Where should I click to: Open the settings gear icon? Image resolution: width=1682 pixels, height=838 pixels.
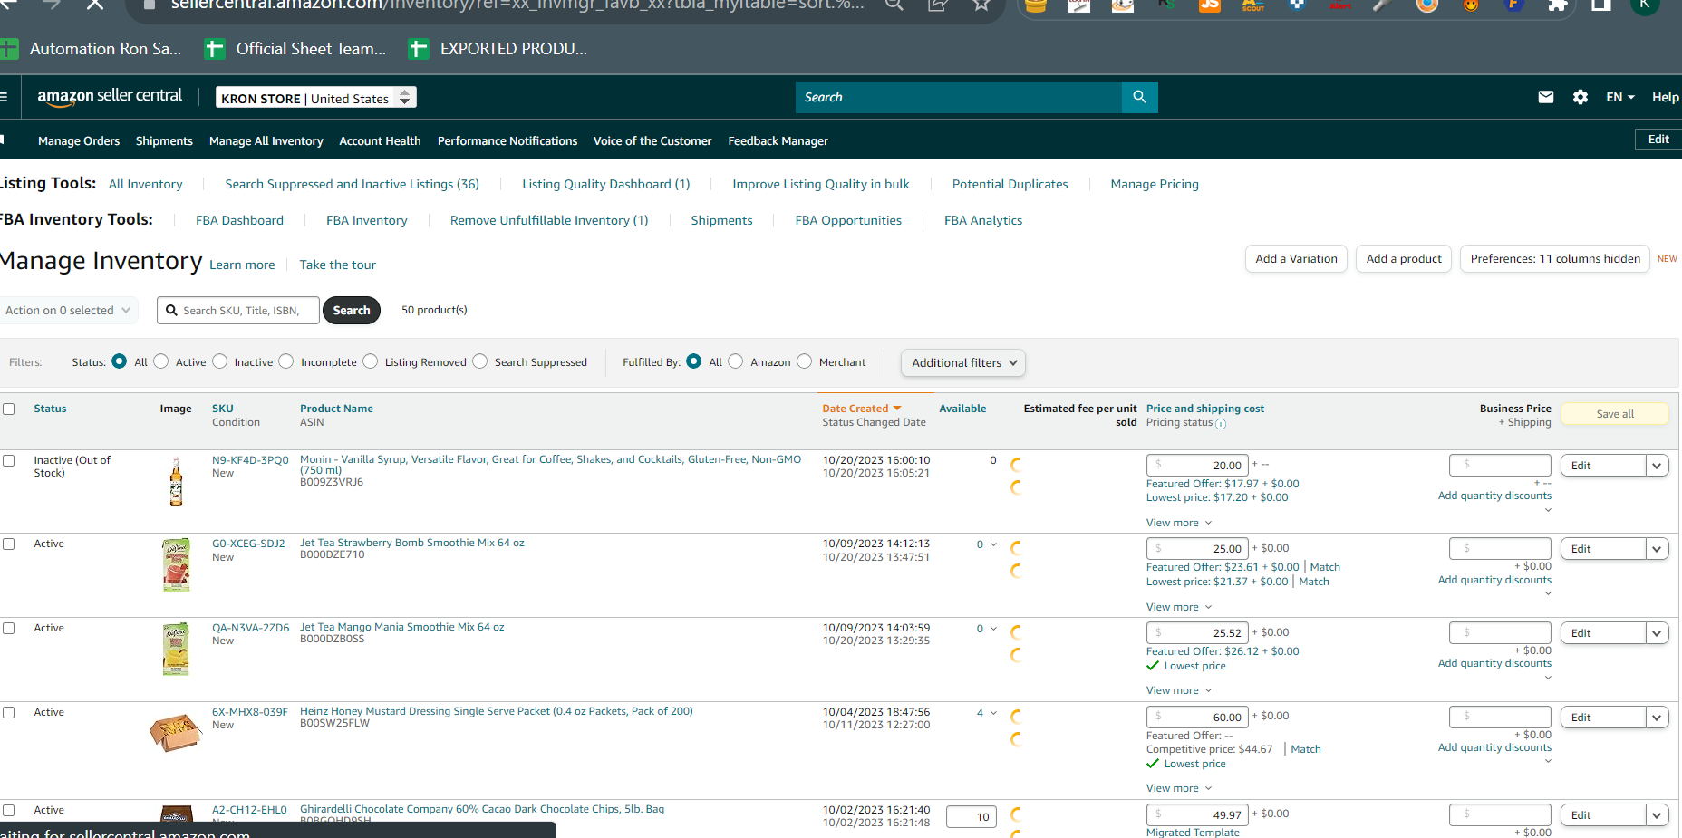[1580, 97]
